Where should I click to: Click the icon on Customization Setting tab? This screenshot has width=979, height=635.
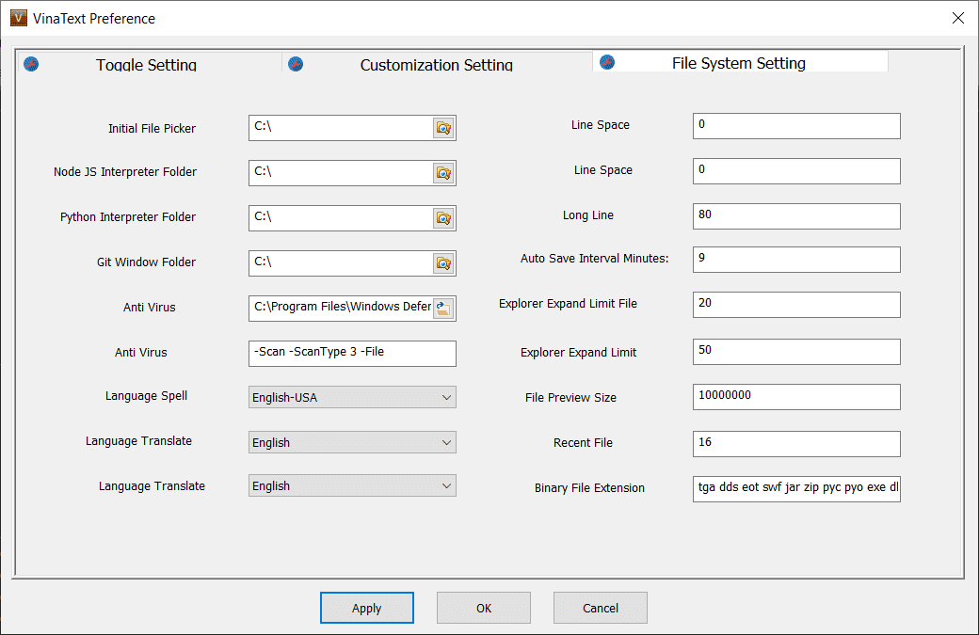click(x=296, y=65)
